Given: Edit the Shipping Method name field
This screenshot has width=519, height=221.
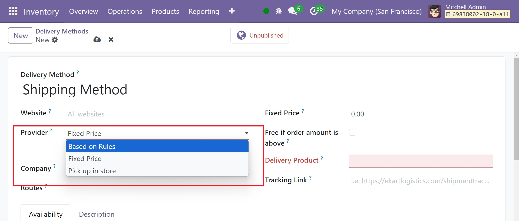Looking at the screenshot, I should [75, 89].
